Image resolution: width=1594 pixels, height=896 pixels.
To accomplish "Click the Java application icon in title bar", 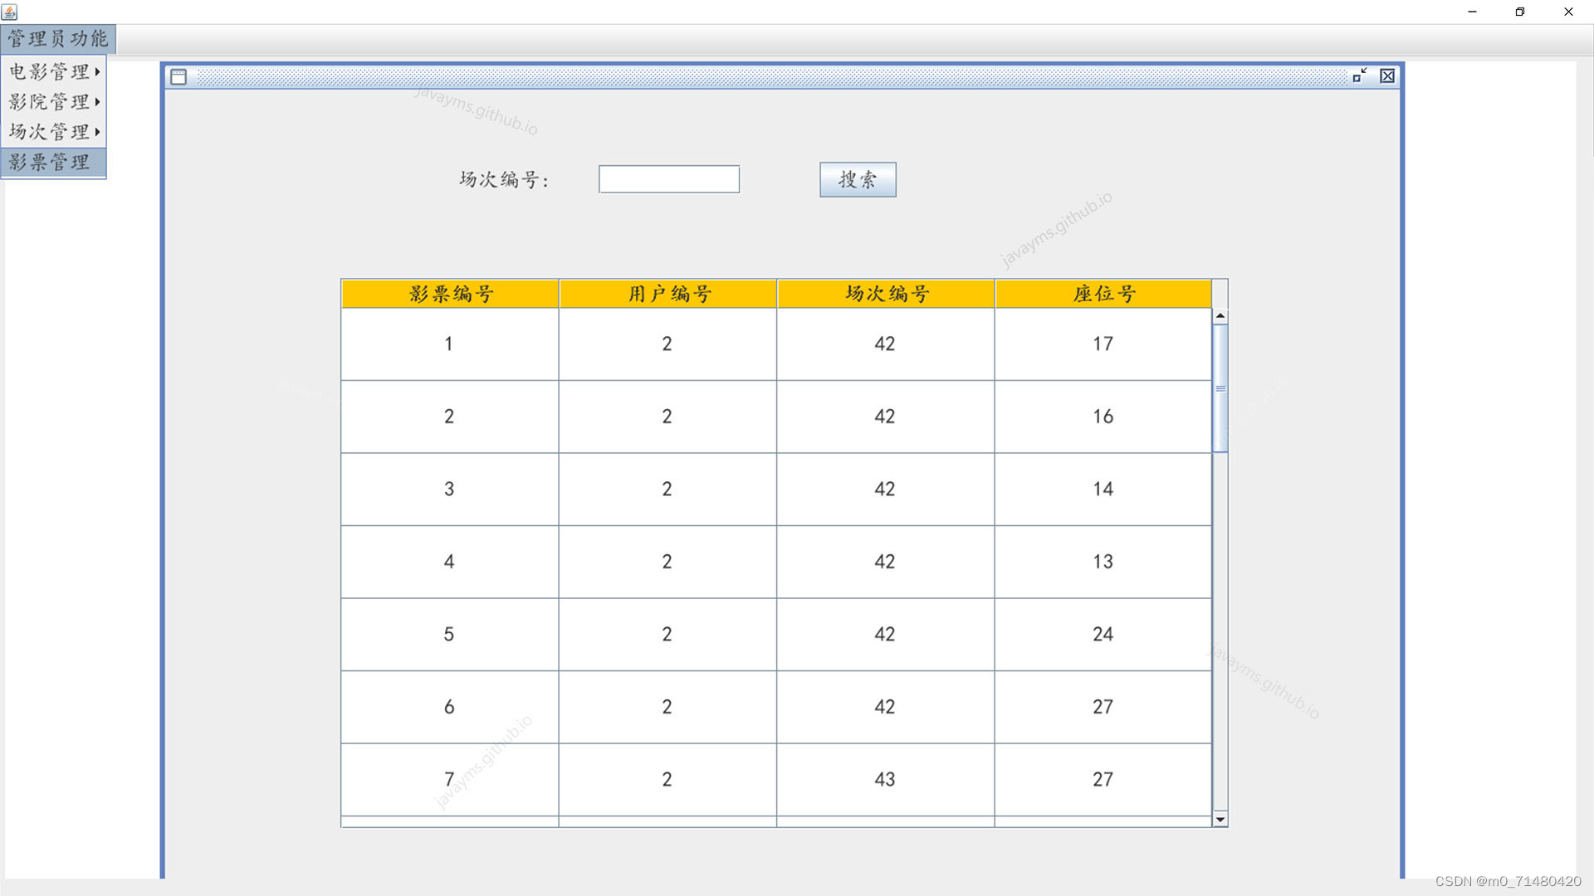I will click(x=10, y=12).
